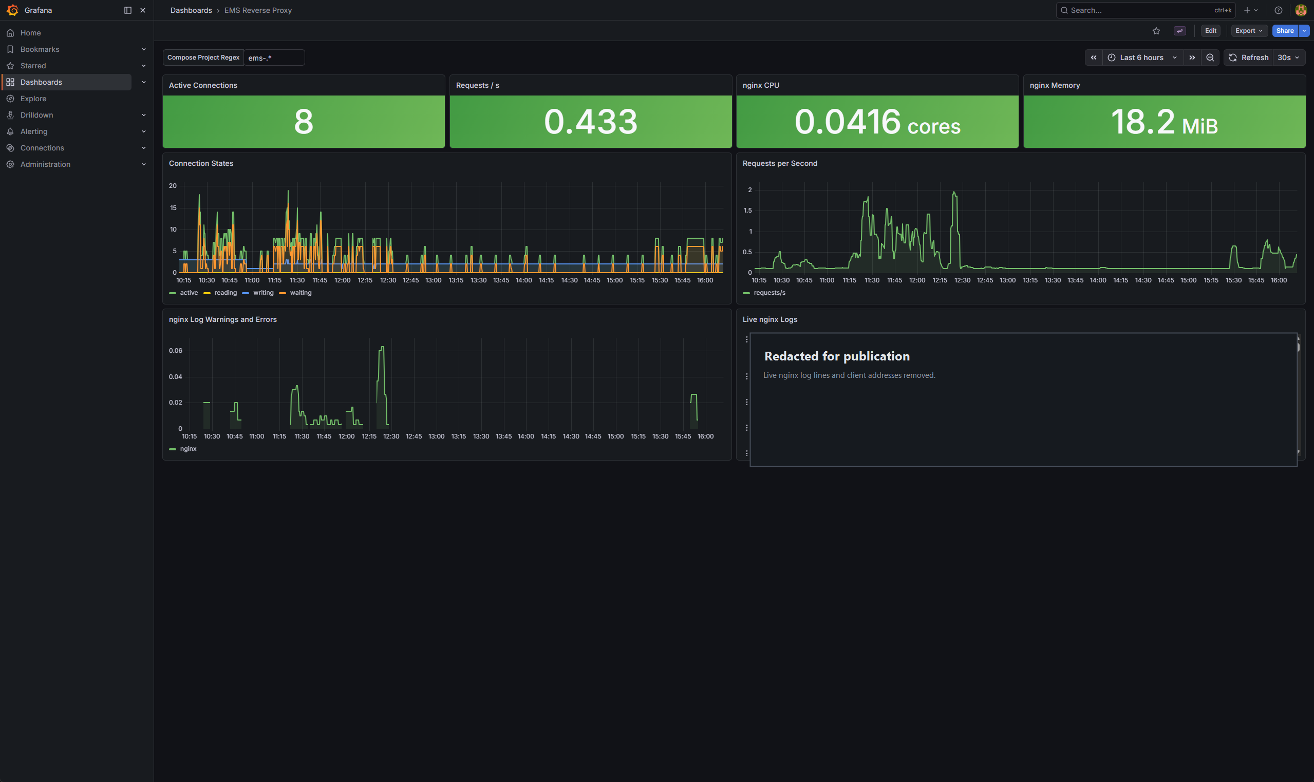Open first log row menu dots
Viewport: 1314px width, 782px height.
[746, 339]
